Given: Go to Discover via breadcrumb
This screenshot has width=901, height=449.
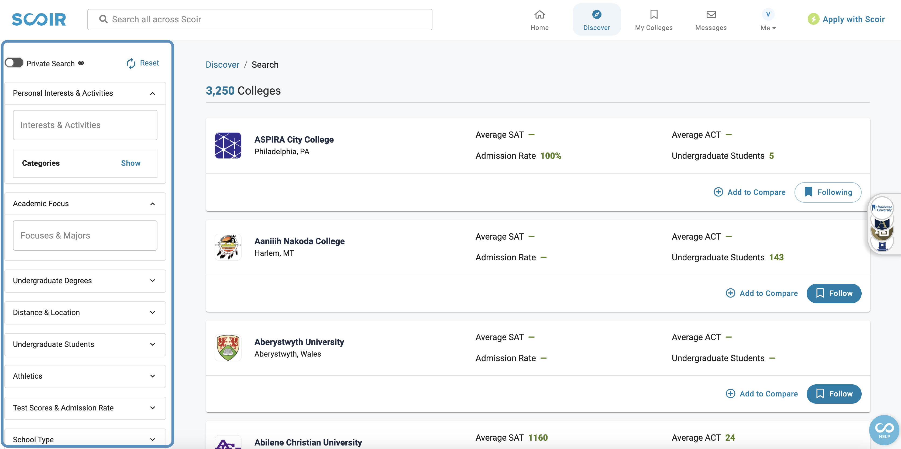Looking at the screenshot, I should 222,65.
